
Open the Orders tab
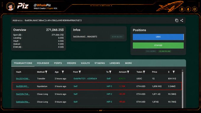tap(72, 63)
